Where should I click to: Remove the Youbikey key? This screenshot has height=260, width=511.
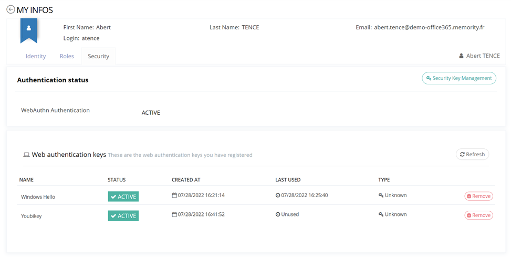point(478,215)
